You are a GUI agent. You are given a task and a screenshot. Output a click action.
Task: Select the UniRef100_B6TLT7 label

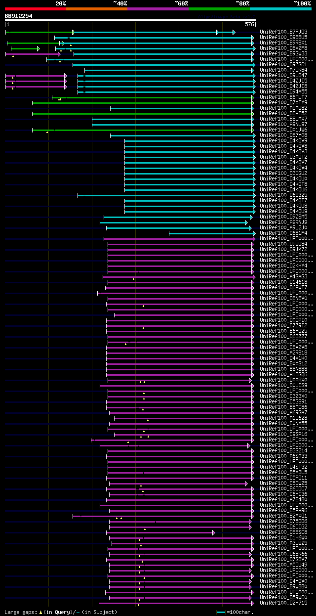(x=283, y=97)
